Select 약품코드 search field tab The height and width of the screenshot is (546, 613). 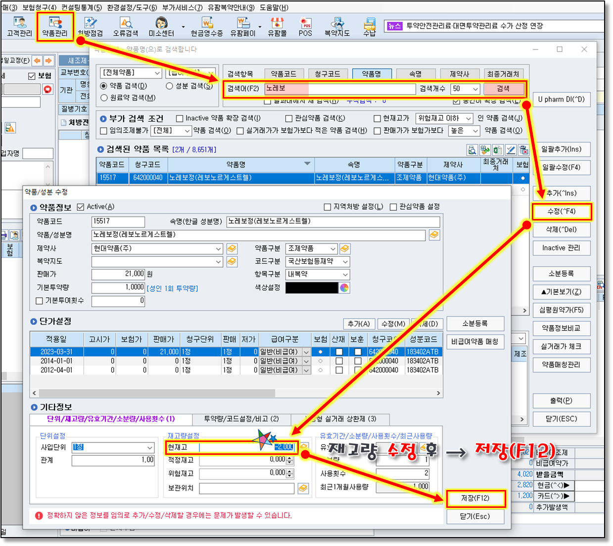pos(283,74)
